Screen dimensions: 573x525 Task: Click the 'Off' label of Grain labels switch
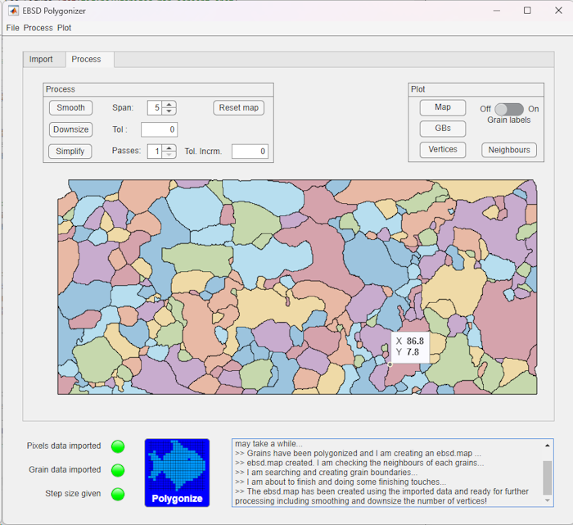tap(485, 109)
